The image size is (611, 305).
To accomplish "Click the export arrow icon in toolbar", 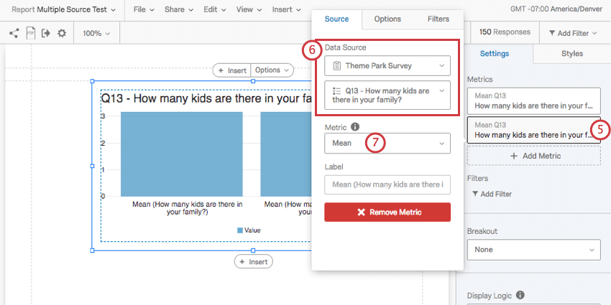I will 46,33.
